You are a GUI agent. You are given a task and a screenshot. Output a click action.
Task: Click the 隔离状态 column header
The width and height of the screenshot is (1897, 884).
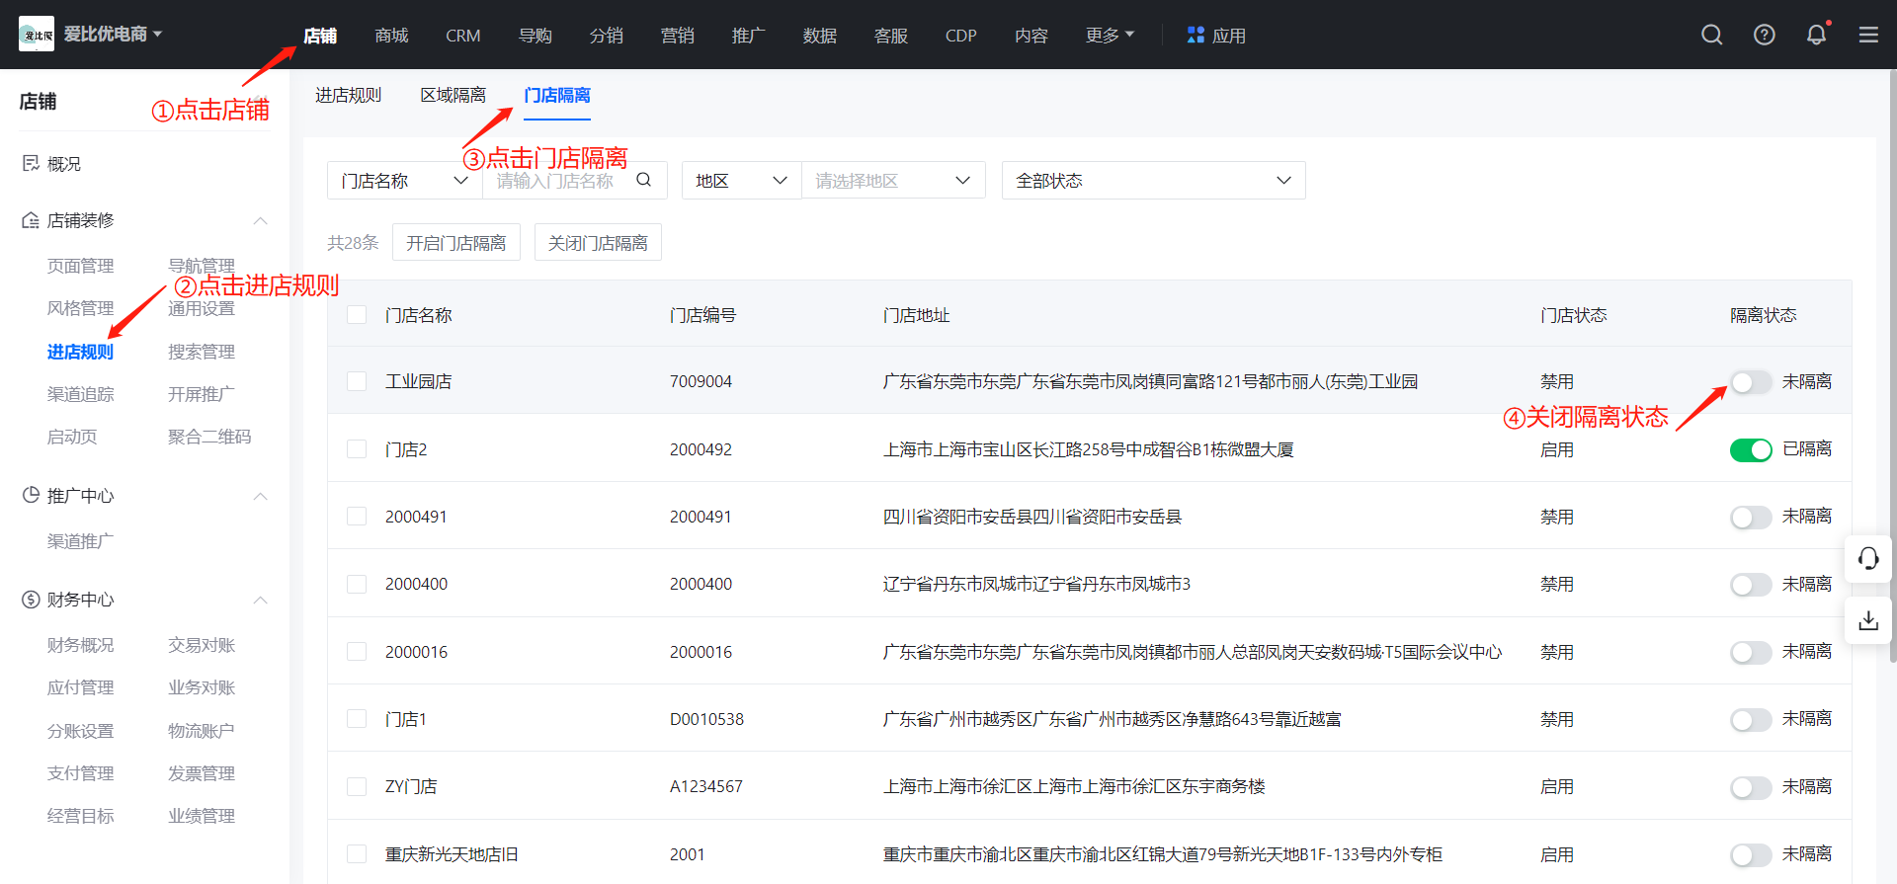pos(1763,315)
